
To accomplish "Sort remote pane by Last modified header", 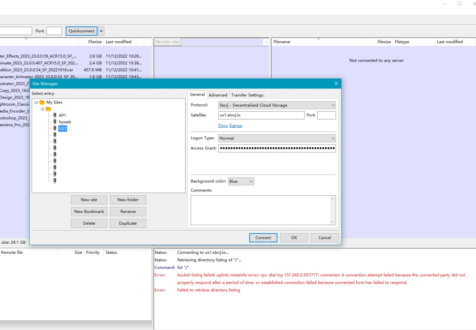I will coord(455,42).
